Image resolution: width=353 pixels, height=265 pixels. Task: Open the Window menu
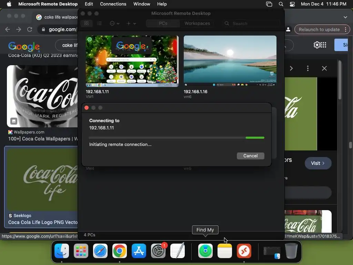pos(142,4)
